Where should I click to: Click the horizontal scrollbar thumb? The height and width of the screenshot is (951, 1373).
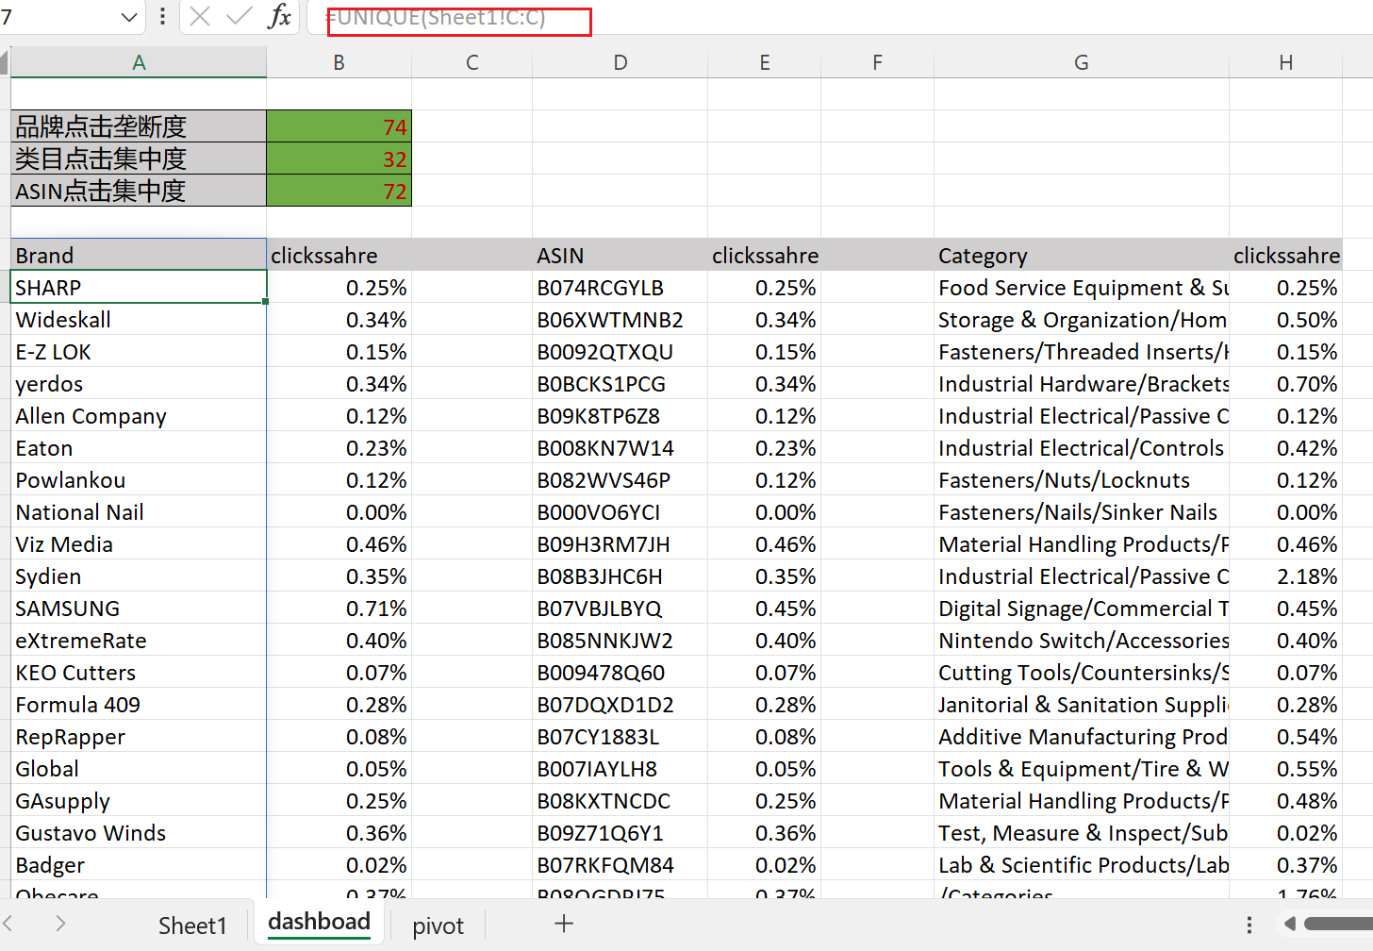(x=1338, y=924)
